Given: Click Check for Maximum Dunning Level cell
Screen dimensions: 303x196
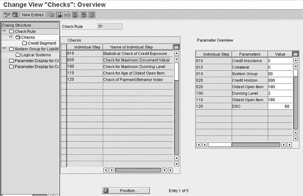Looking at the screenshot, I should [x=138, y=67].
